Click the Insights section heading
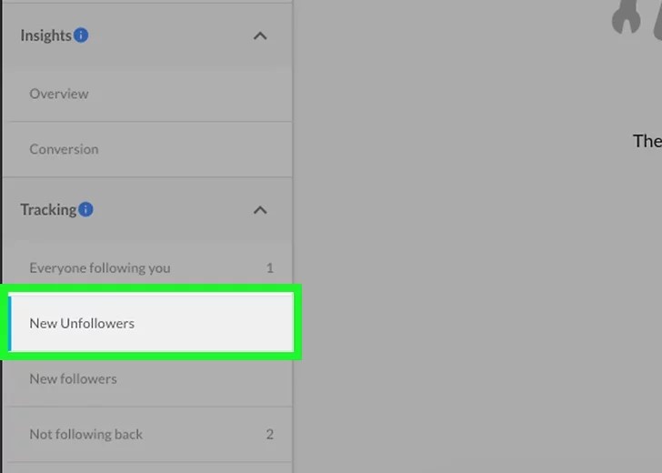This screenshot has height=473, width=662. [x=45, y=35]
